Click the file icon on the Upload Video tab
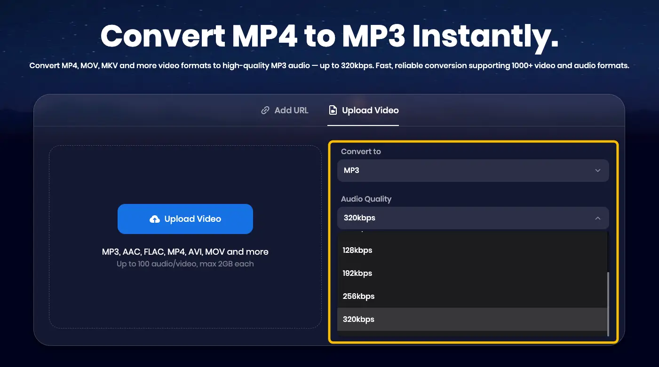Screen dimensions: 659x367 tap(333, 110)
